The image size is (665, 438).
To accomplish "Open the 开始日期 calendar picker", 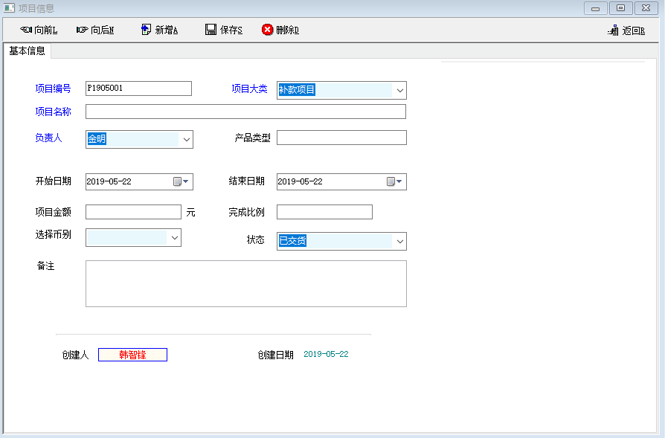I will coord(181,181).
